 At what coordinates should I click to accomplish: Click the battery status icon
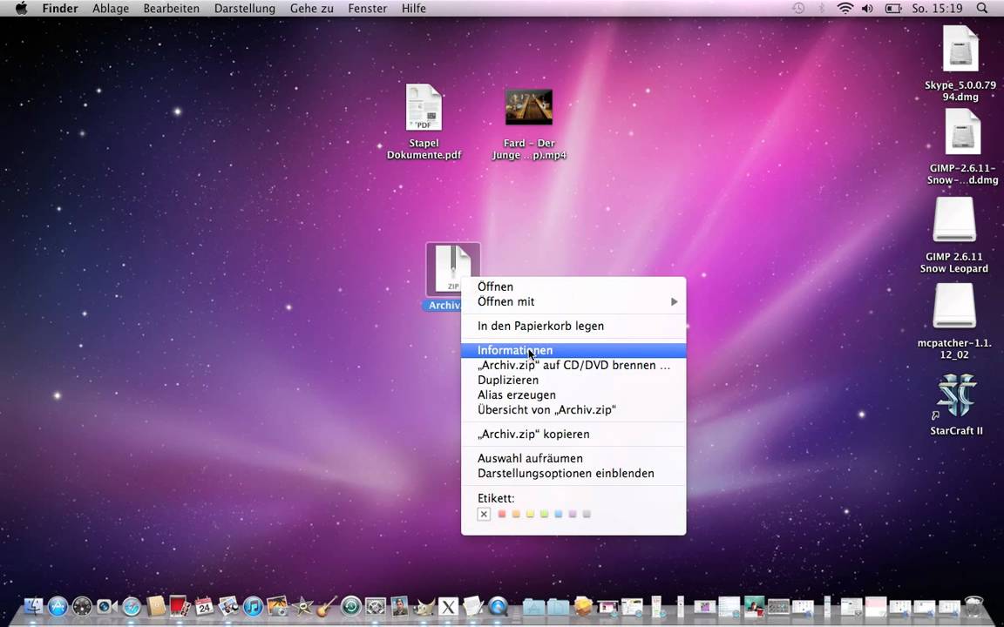(893, 9)
